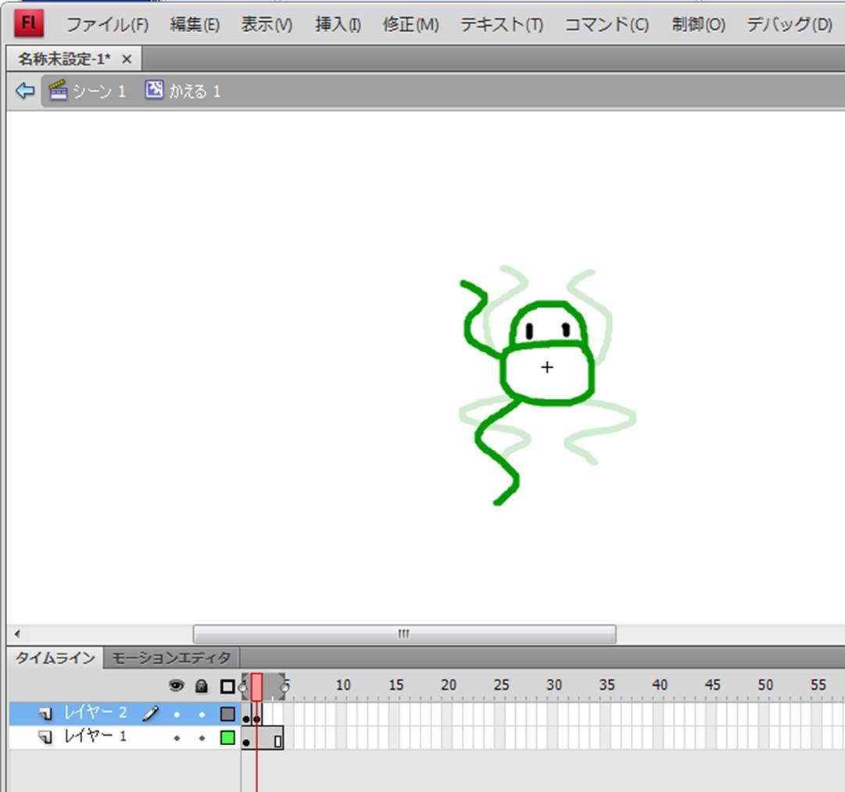Close the 名称未設定-1 document tab
The height and width of the screenshot is (792, 845).
click(x=127, y=59)
